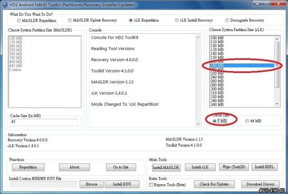This screenshot has width=288, height=194.
Task: Click Download Drivers button
Action: [x=261, y=184]
